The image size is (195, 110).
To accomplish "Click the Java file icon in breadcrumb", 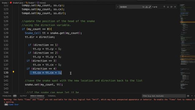I will click(11, 3).
